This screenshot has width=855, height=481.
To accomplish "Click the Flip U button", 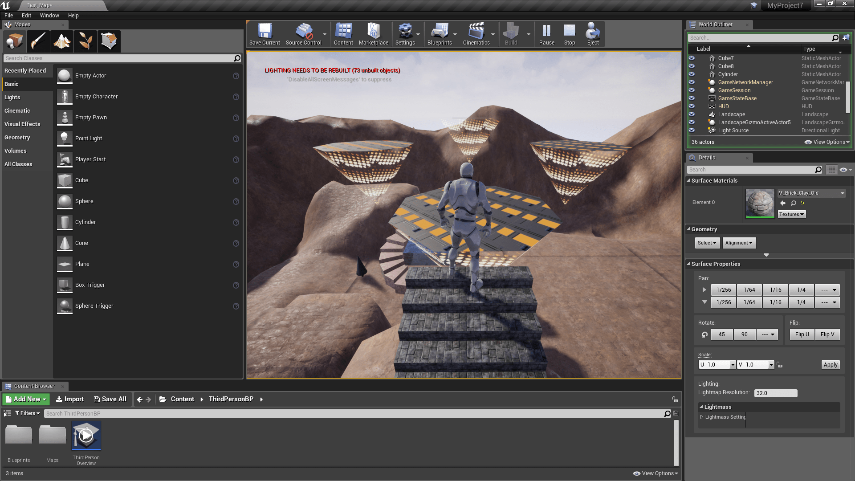I will [x=802, y=334].
